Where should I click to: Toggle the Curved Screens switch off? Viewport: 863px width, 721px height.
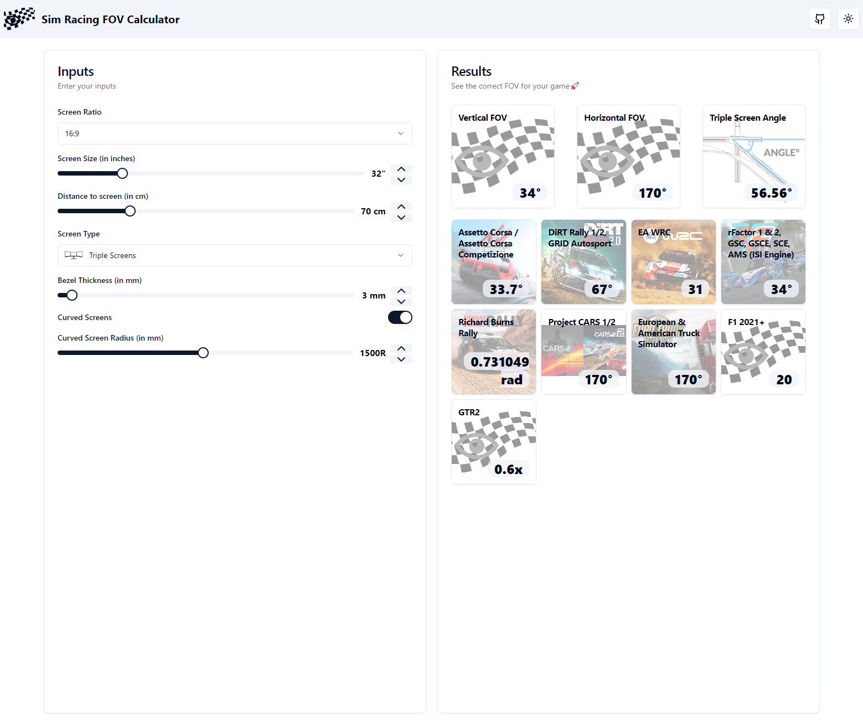400,317
